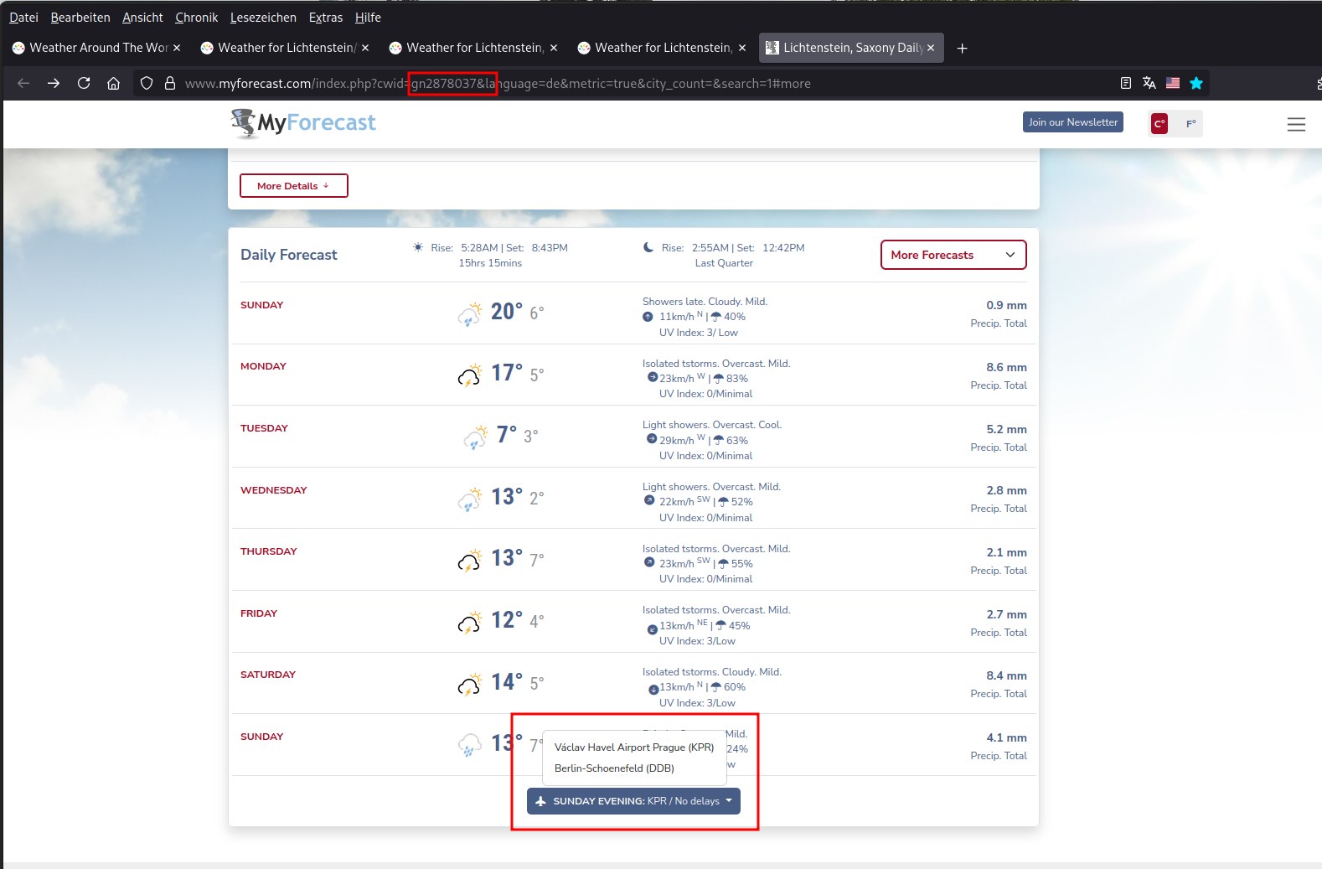
Task: Click Join our Newsletter button
Action: (x=1073, y=122)
